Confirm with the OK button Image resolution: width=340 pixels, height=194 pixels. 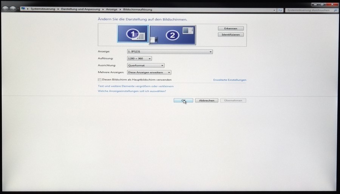[x=183, y=101]
